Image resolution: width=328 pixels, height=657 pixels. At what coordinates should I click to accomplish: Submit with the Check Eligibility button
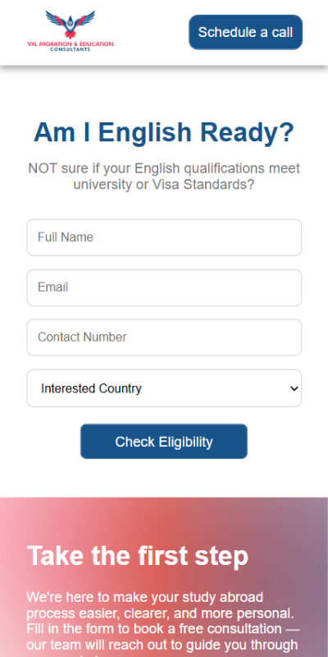164,441
